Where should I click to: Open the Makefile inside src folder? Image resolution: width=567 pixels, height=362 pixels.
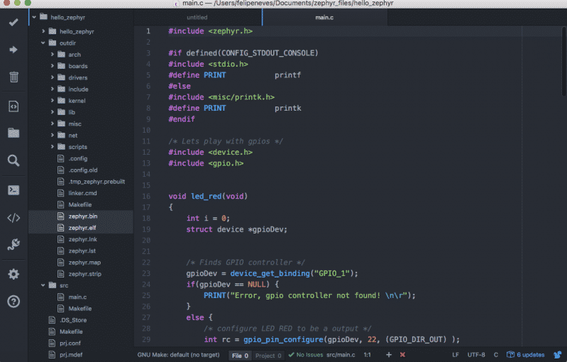point(81,309)
